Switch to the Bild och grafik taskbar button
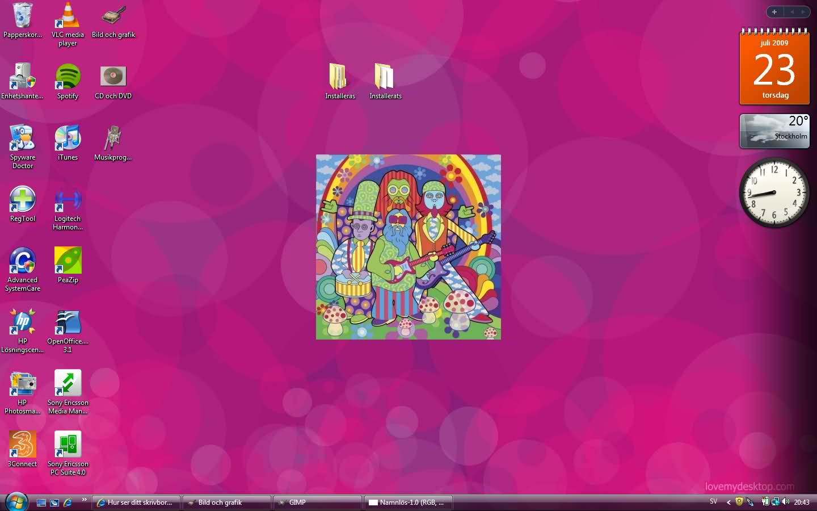Image resolution: width=817 pixels, height=511 pixels. (227, 502)
